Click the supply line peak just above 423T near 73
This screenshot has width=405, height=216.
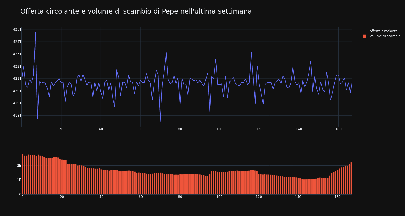click(166, 52)
